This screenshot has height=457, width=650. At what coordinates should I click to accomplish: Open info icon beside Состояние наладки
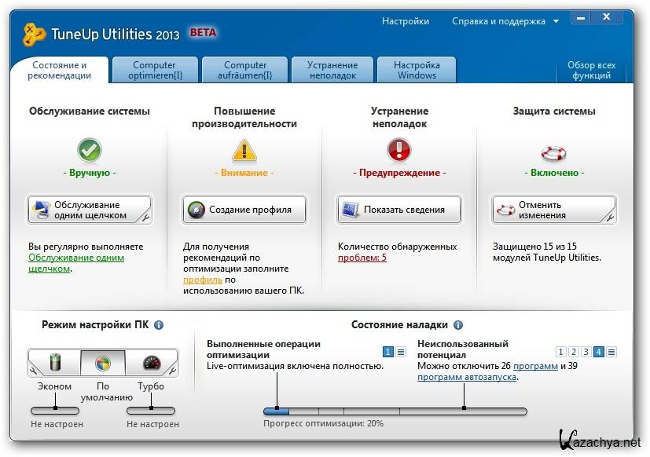pyautogui.click(x=458, y=324)
